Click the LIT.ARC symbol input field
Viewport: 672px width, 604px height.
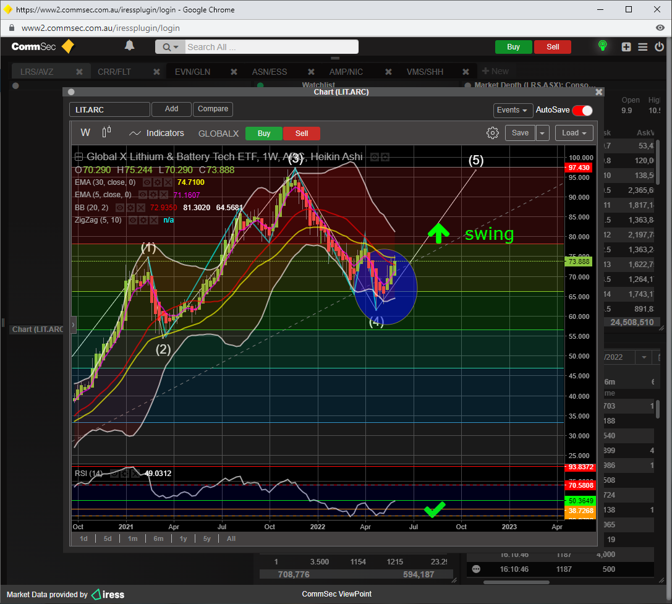pos(109,110)
